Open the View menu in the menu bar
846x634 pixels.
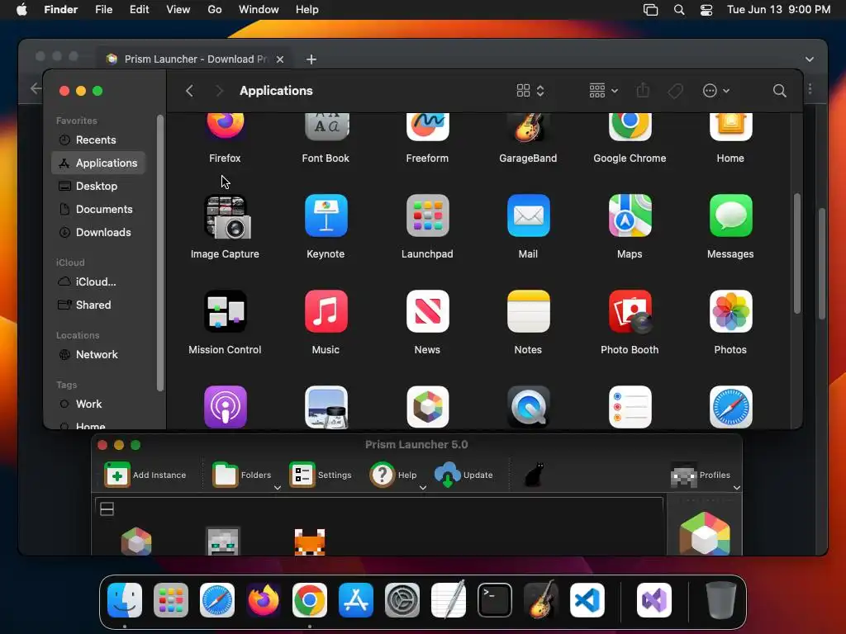(178, 10)
